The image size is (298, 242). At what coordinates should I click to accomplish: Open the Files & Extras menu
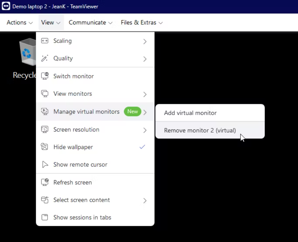click(x=141, y=23)
